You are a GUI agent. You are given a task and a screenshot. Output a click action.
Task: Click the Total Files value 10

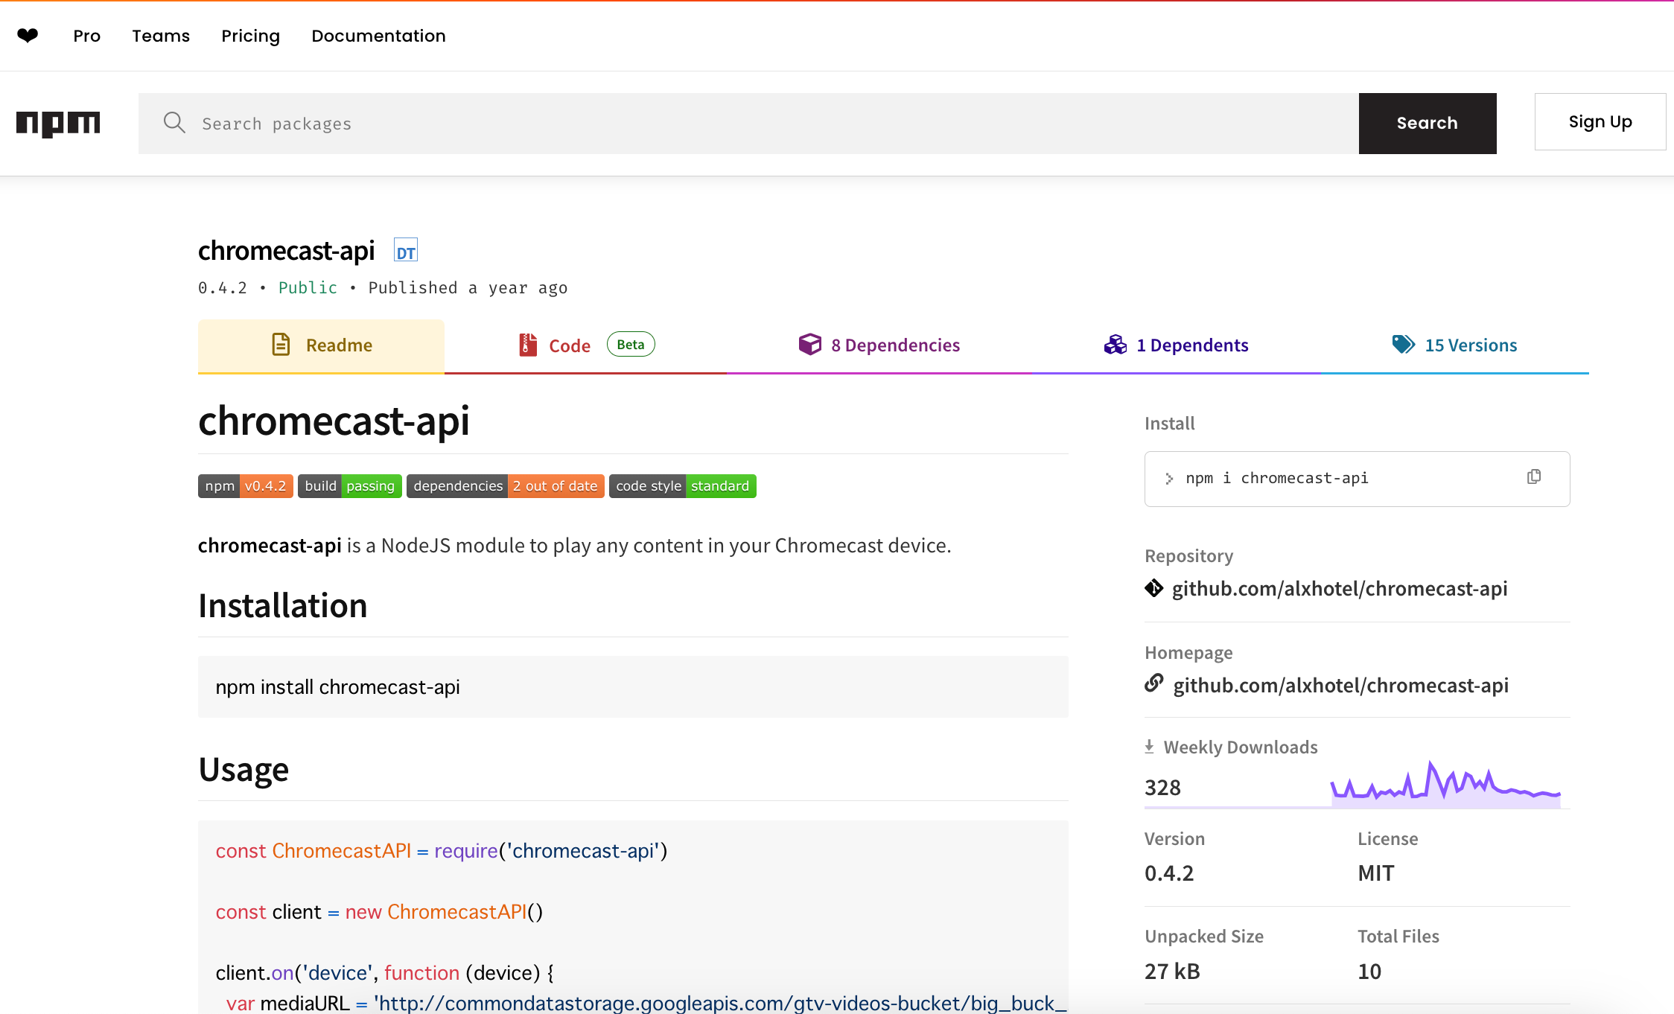coord(1369,972)
